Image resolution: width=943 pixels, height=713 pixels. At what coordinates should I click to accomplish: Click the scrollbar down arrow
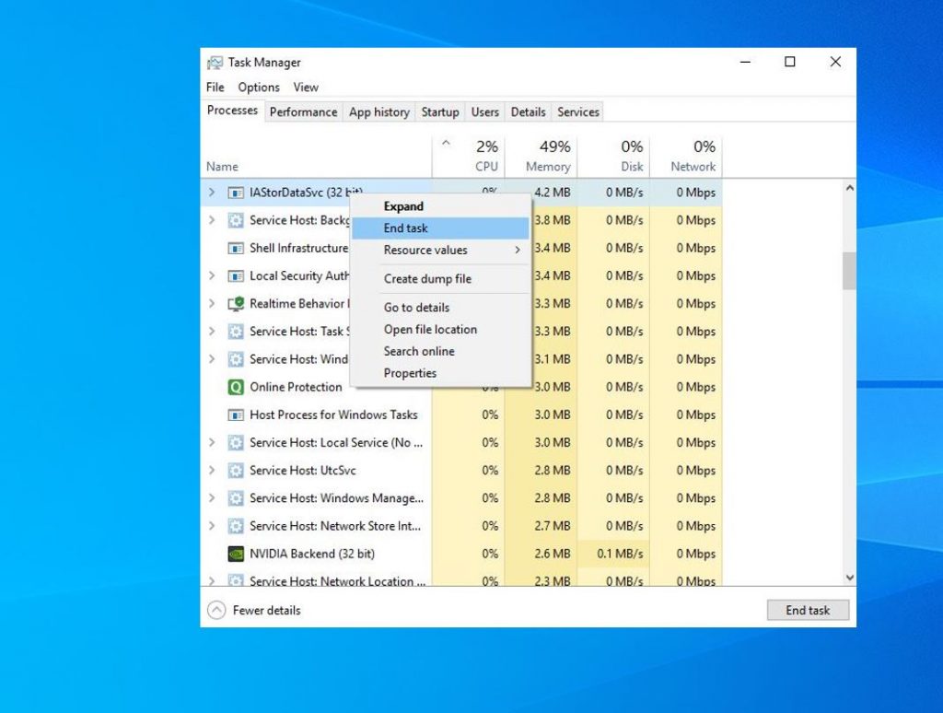click(x=849, y=578)
